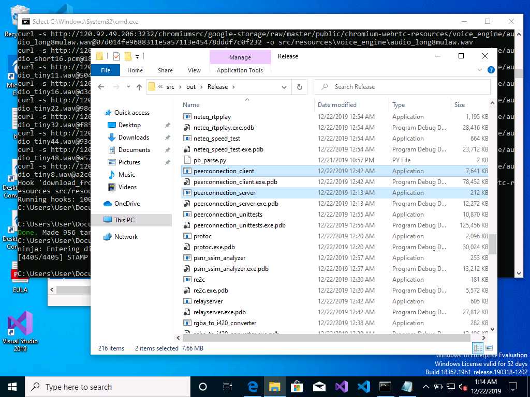
Task: Select psnr_ssim_analyzer file name
Action: (219, 258)
